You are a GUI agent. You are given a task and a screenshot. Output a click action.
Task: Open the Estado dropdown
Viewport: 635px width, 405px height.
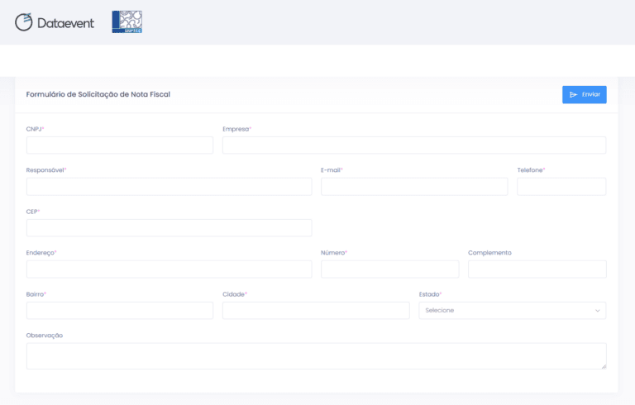[x=513, y=310]
